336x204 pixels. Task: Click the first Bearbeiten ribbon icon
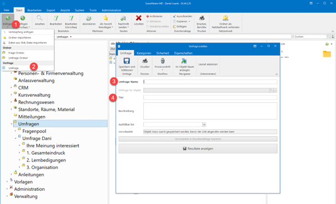pos(56,18)
